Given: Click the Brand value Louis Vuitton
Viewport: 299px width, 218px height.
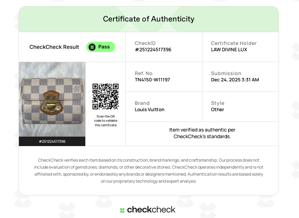Looking at the screenshot, I should 150,109.
